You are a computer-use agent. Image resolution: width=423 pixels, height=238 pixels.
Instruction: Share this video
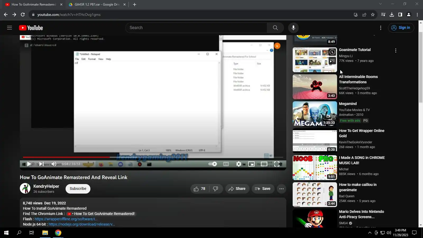click(x=237, y=189)
